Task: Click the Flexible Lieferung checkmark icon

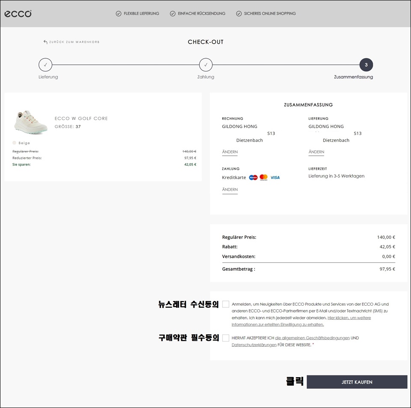Action: point(119,14)
